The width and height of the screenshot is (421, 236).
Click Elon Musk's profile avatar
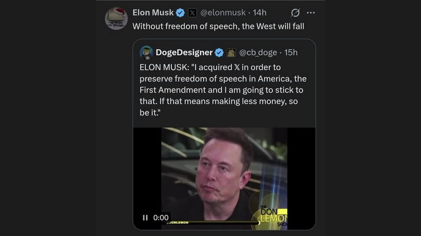pyautogui.click(x=116, y=18)
